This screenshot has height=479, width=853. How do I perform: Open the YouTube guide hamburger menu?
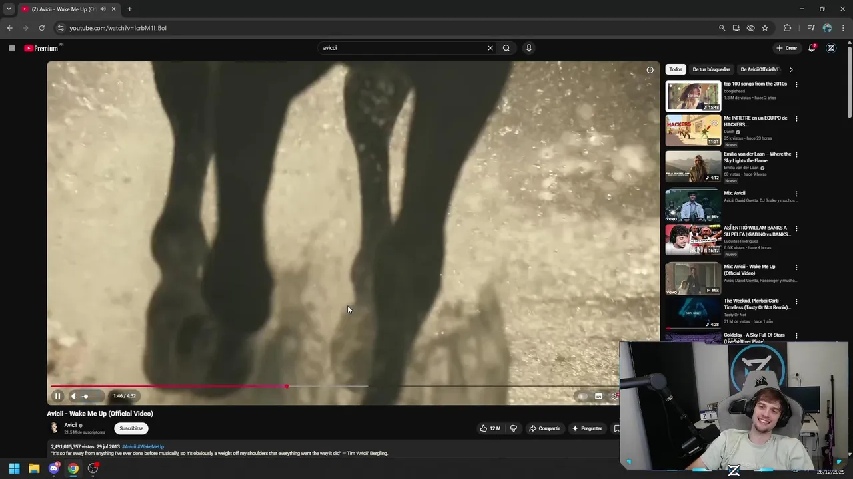coord(11,48)
